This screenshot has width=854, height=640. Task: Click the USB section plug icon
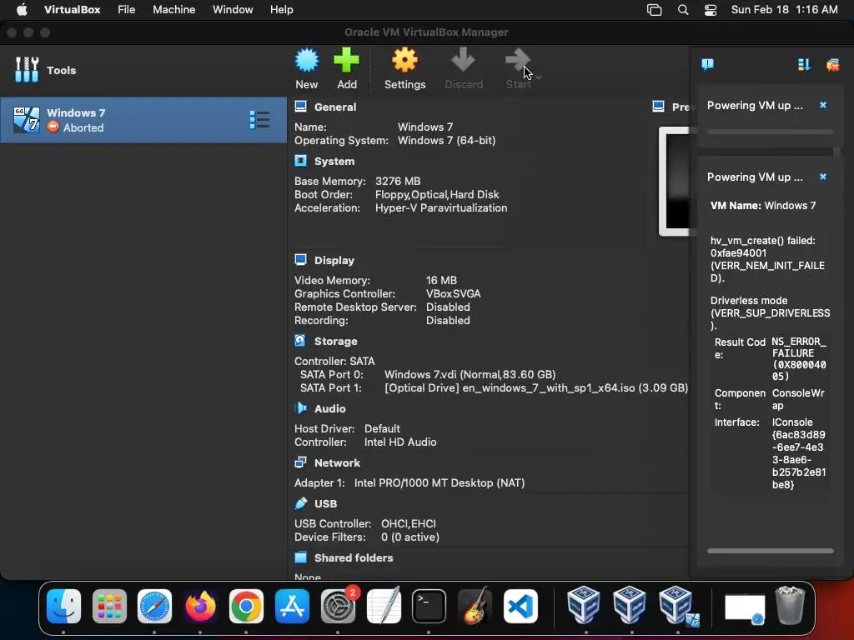point(300,503)
